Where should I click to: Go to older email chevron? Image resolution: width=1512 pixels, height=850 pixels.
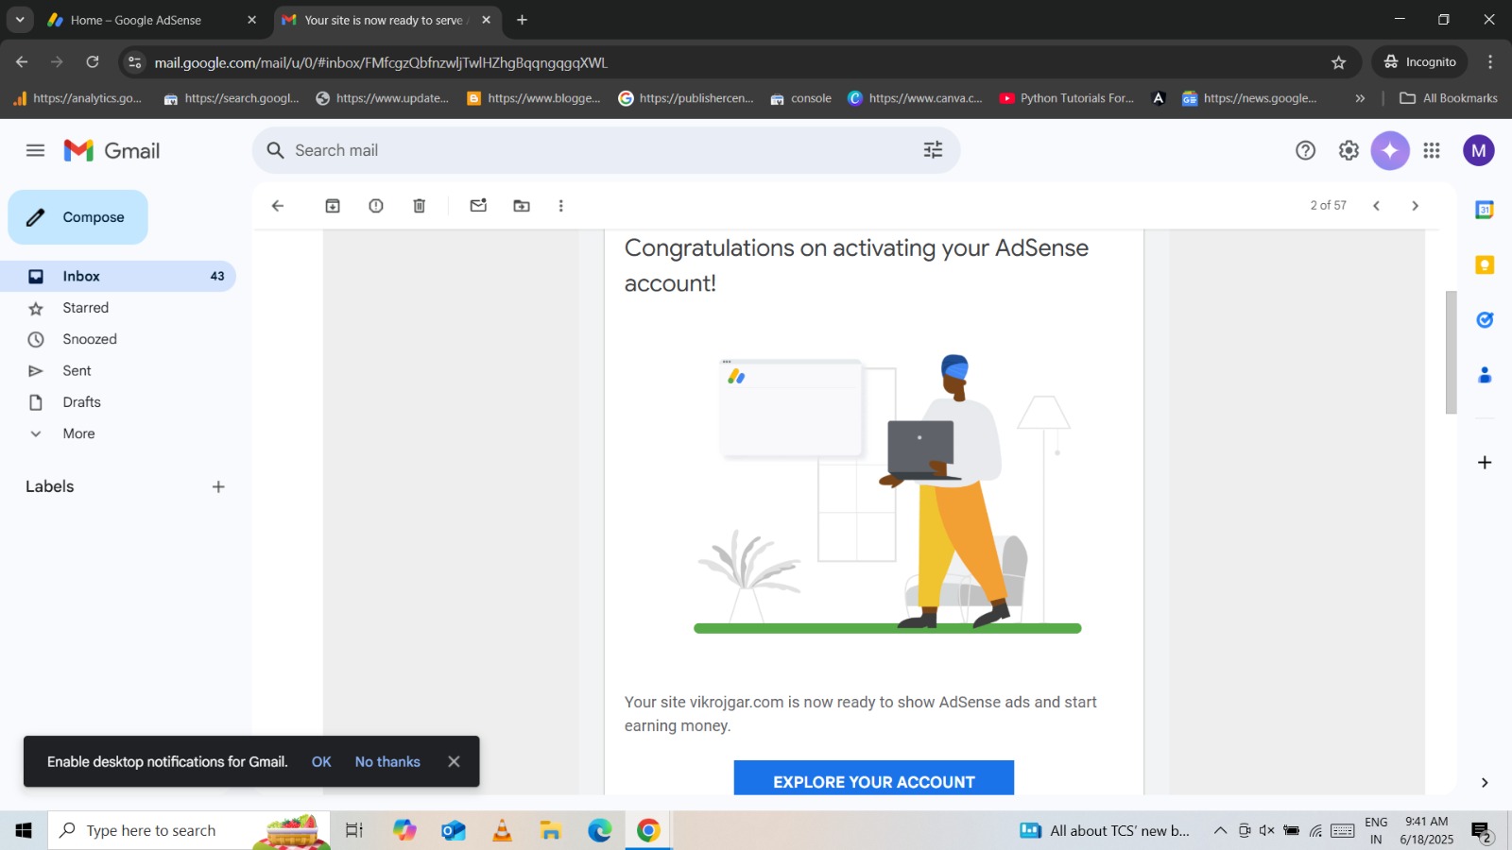click(1415, 206)
